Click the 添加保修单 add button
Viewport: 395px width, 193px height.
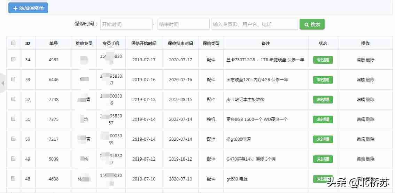[28, 8]
